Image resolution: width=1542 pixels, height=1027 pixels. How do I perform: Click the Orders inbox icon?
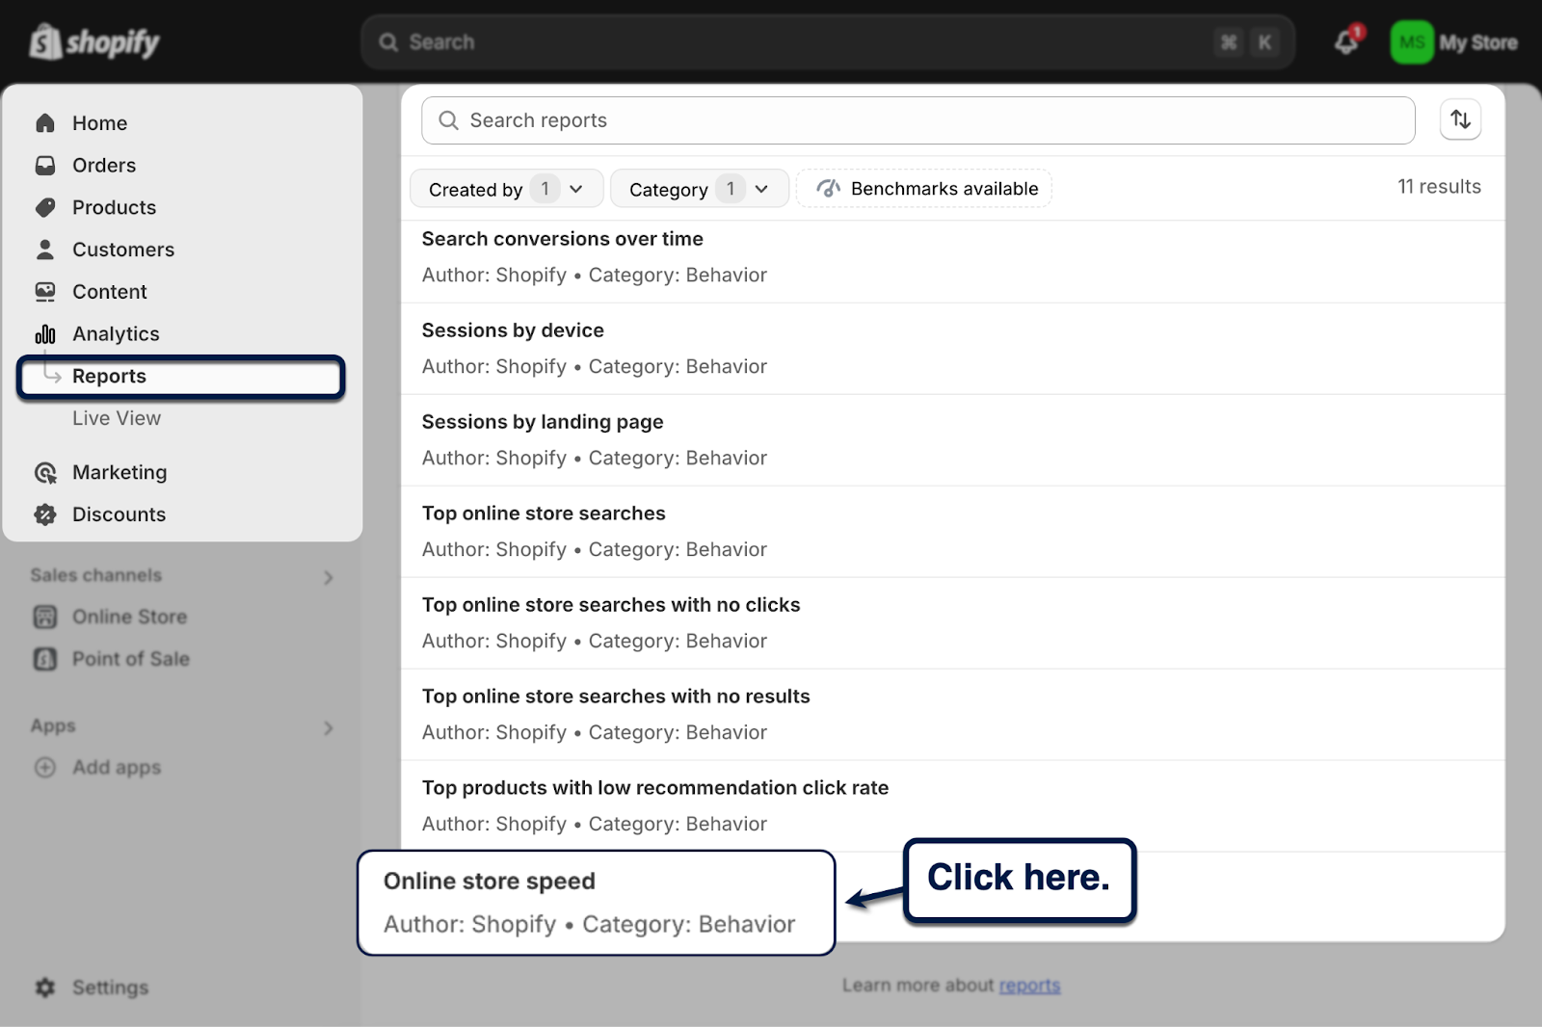(x=45, y=166)
